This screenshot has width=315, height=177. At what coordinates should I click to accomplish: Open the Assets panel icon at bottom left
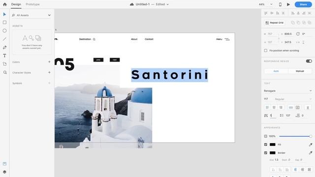4,164
